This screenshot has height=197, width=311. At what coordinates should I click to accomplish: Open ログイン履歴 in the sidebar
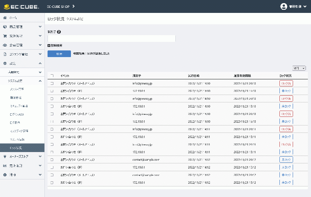(17, 115)
